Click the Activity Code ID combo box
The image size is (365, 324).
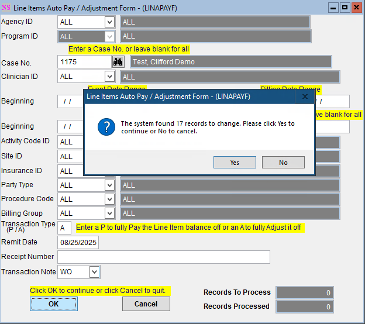tap(70, 142)
